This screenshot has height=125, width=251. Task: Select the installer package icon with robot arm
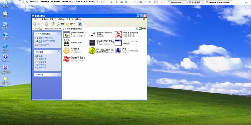pyautogui.click(x=92, y=34)
